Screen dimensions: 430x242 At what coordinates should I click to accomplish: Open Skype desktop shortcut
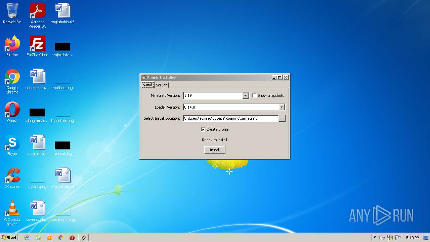click(12, 145)
